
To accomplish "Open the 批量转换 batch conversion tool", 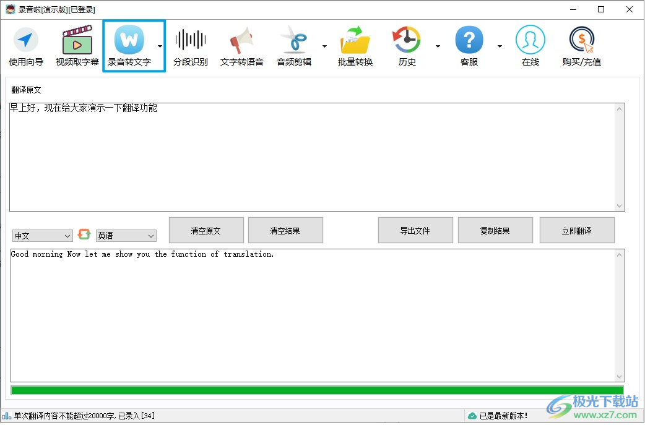I will pyautogui.click(x=355, y=46).
